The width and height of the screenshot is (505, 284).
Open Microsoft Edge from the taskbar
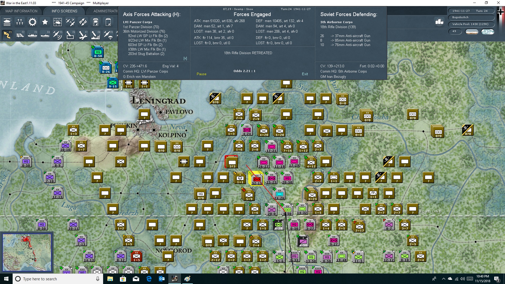pyautogui.click(x=149, y=279)
